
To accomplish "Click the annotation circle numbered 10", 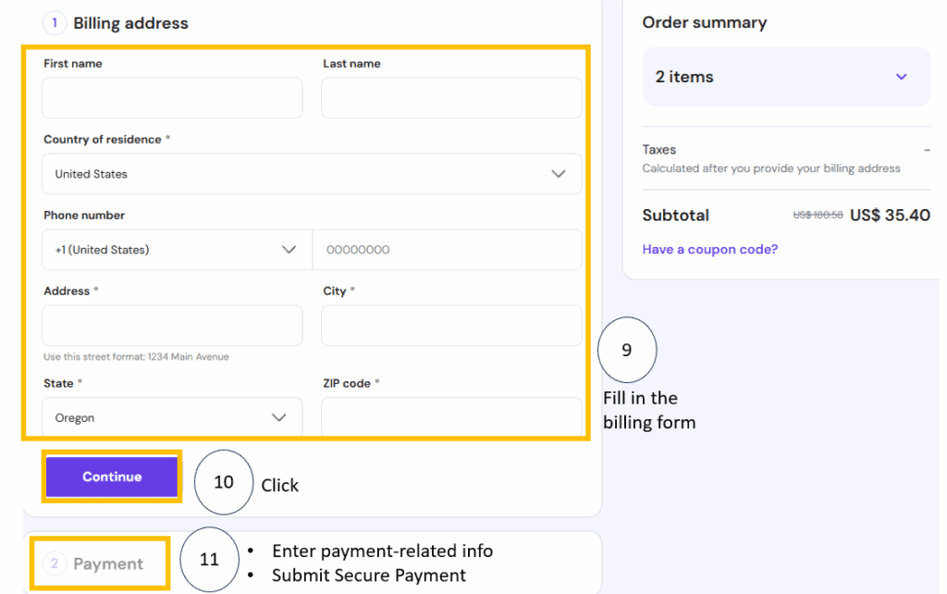I will pos(223,482).
